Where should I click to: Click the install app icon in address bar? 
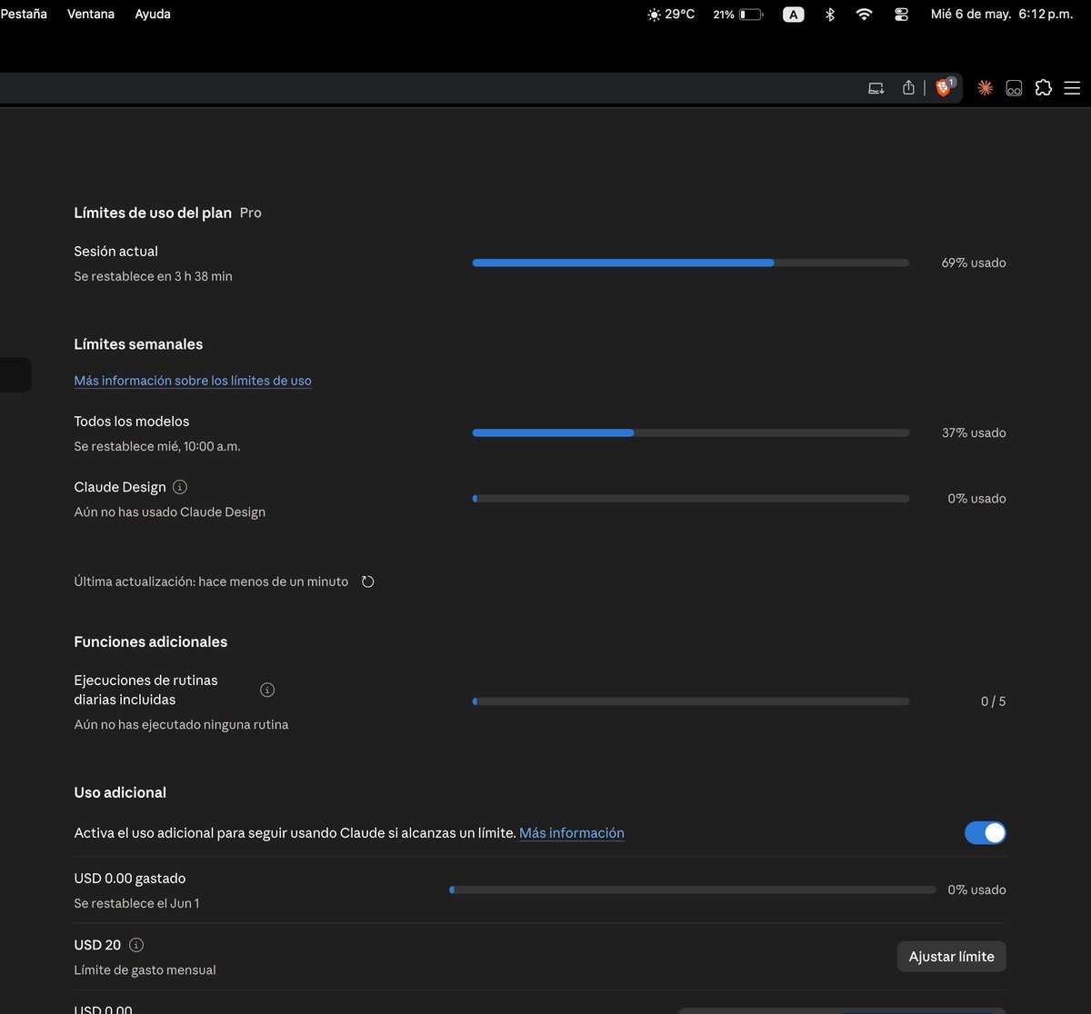click(x=876, y=88)
